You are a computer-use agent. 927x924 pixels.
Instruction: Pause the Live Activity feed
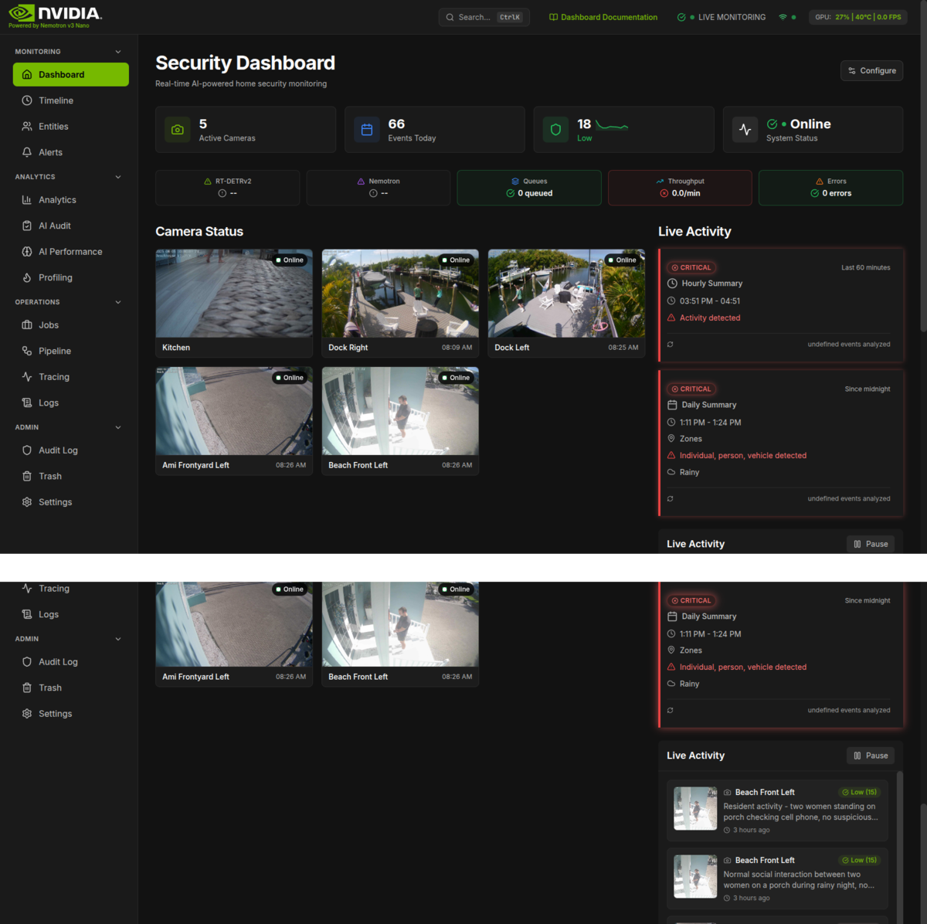click(870, 543)
